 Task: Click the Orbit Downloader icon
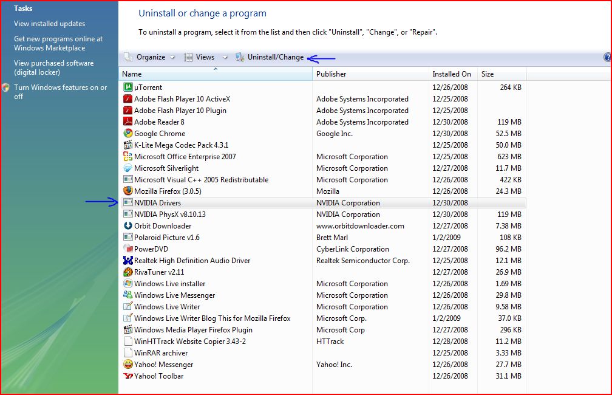tap(128, 226)
